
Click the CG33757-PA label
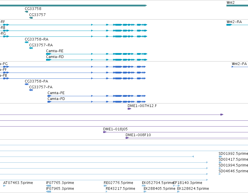point(41,87)
